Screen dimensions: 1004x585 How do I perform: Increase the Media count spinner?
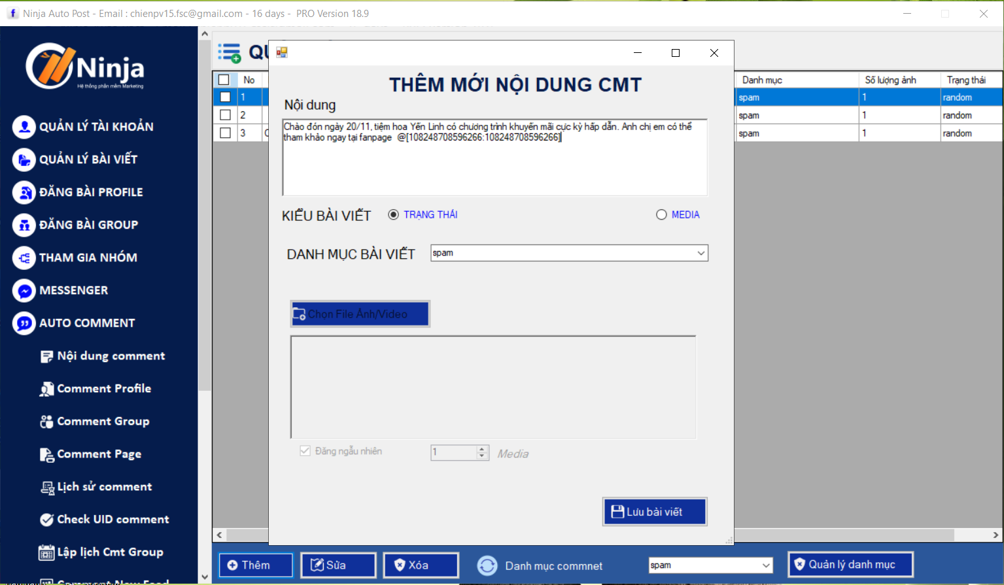point(483,449)
